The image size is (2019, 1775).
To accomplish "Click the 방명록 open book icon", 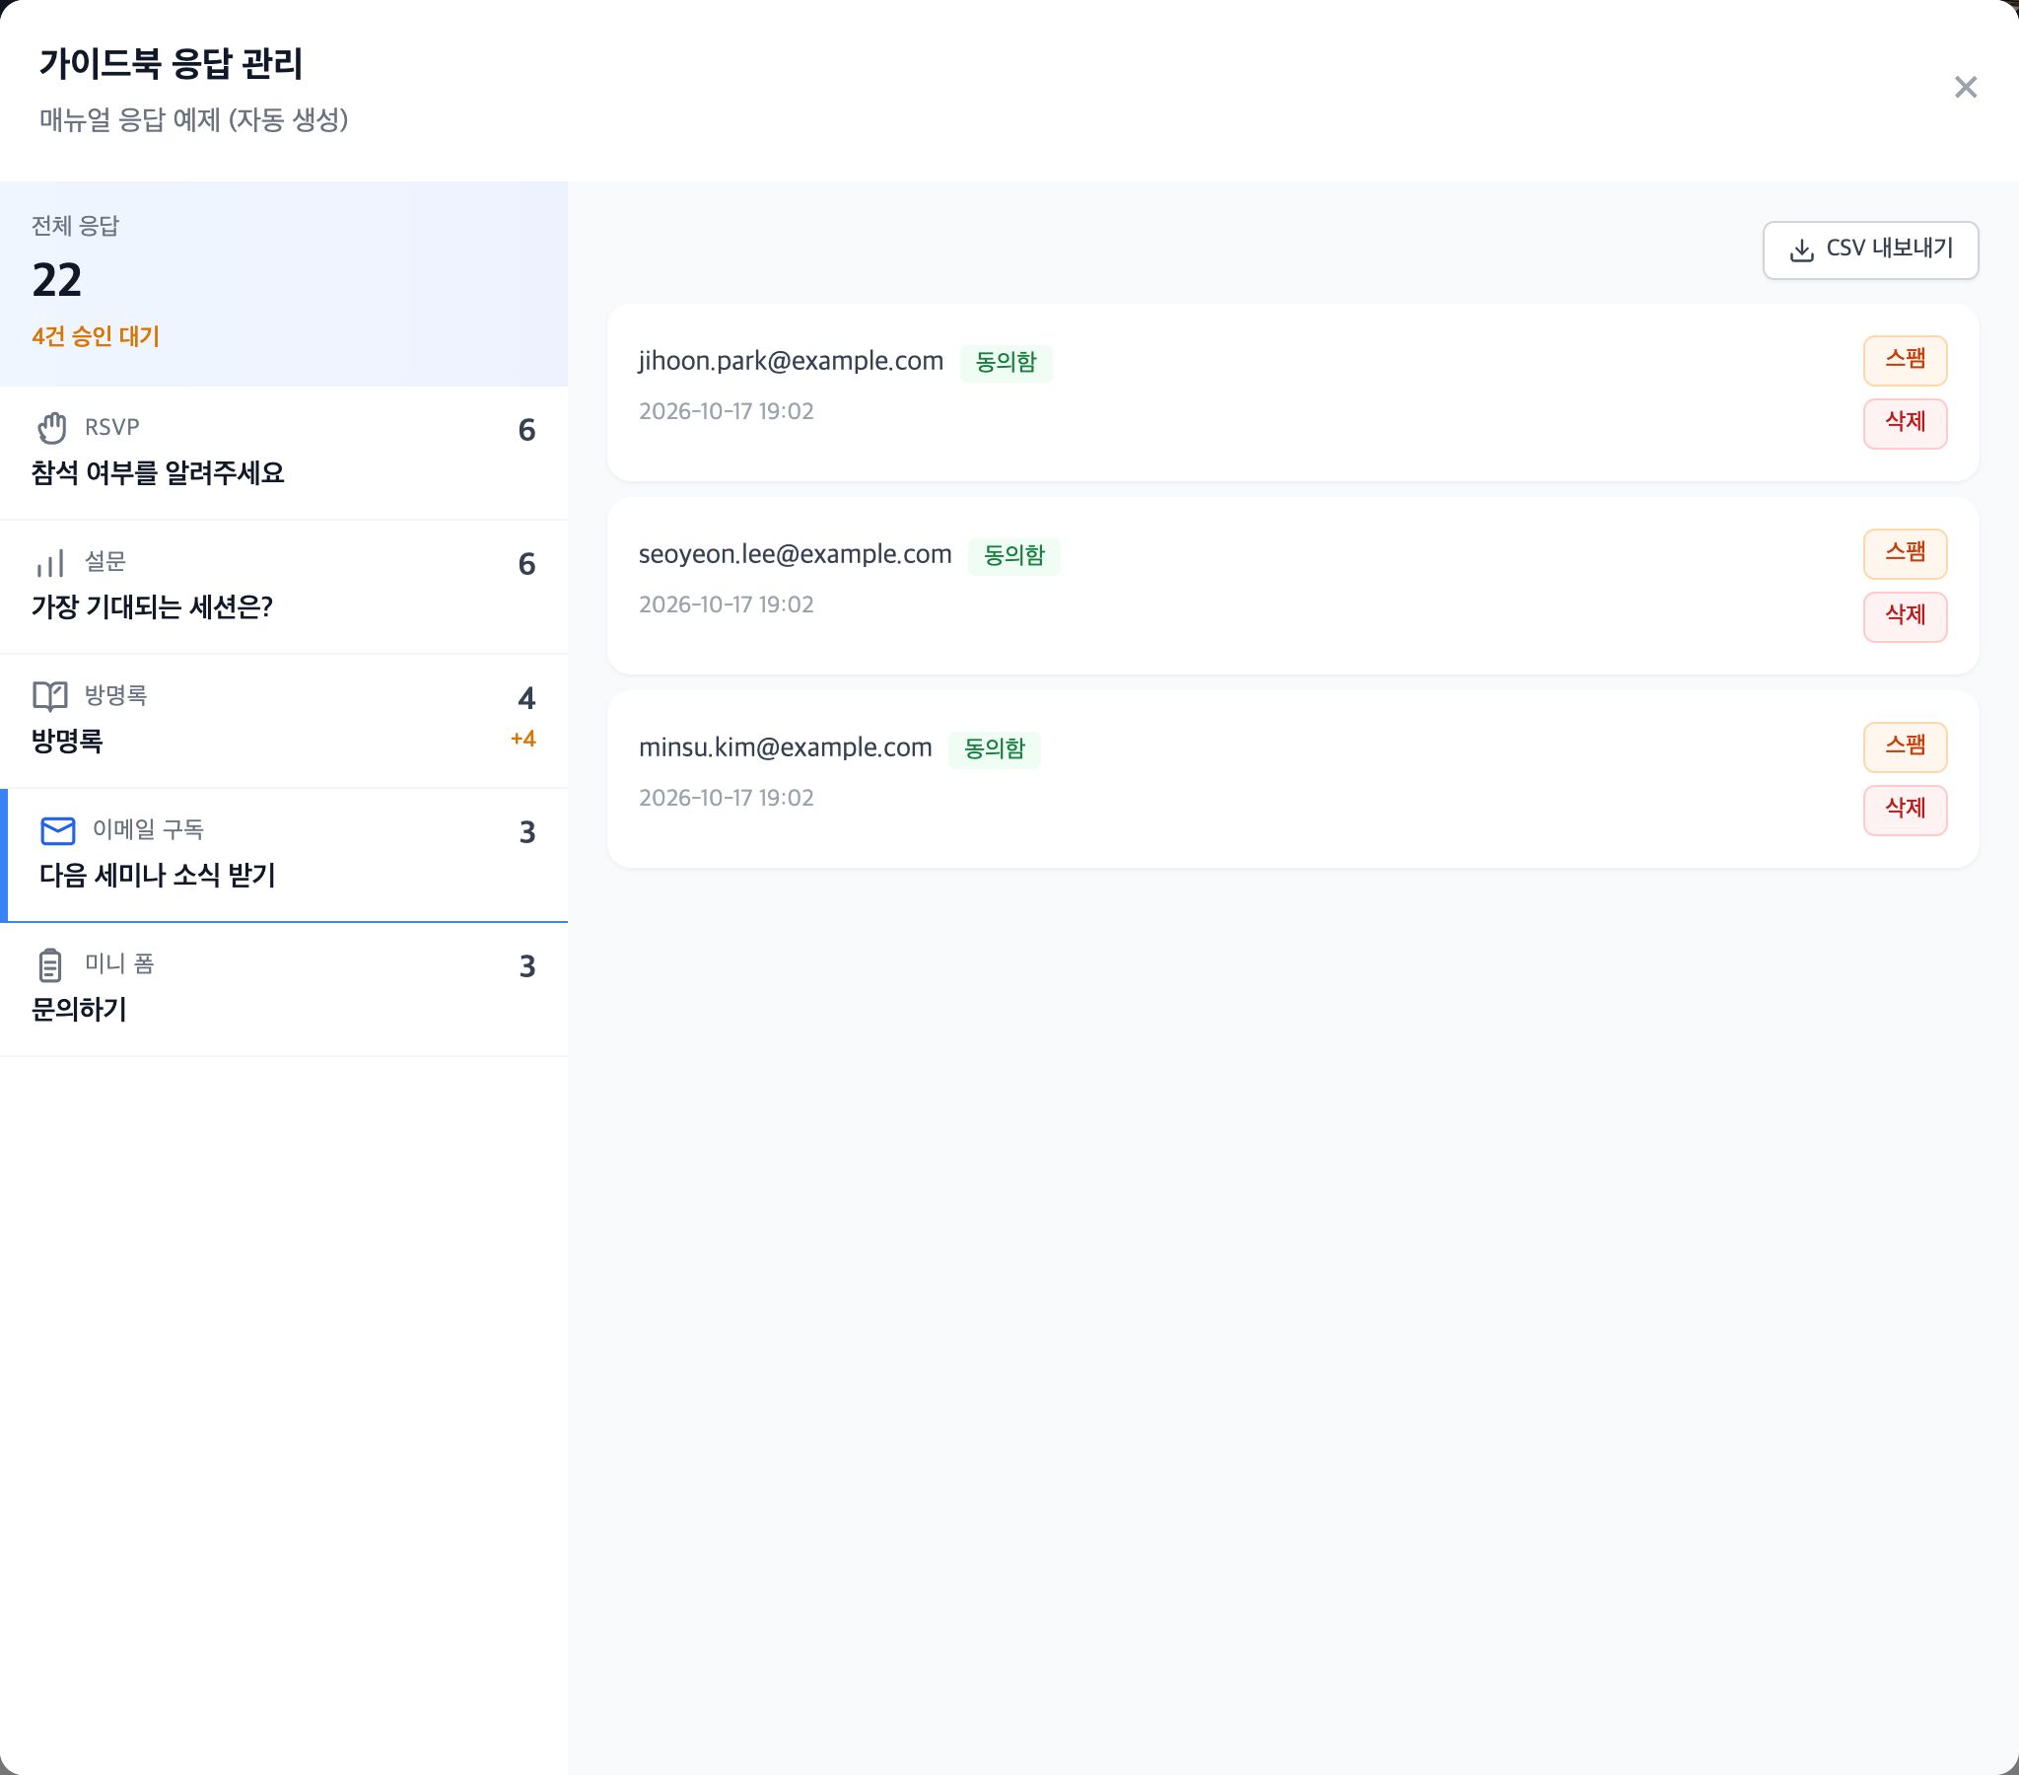I will pos(50,696).
